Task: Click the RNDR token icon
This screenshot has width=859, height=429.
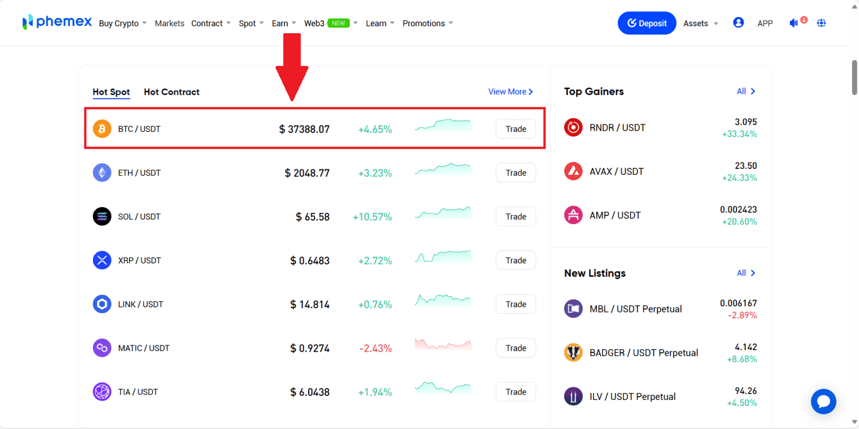Action: click(573, 128)
